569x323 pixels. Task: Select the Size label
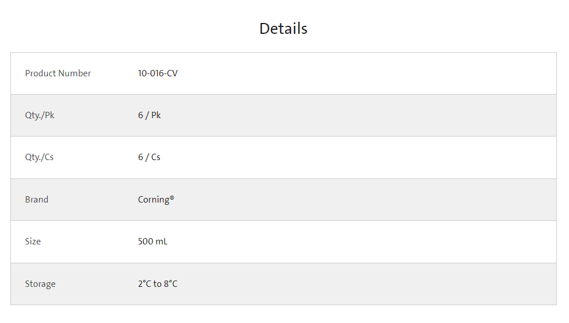click(33, 242)
